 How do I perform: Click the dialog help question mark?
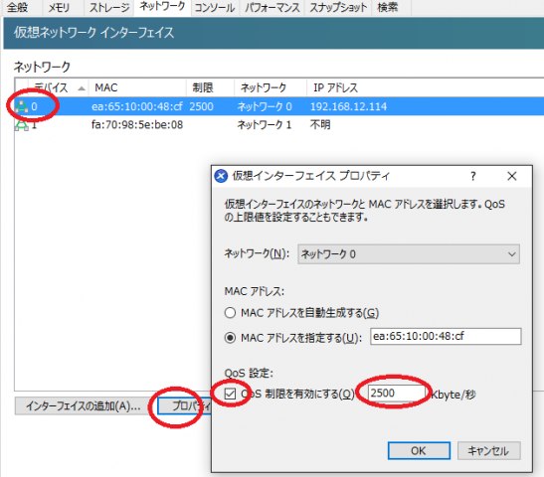pos(472,176)
